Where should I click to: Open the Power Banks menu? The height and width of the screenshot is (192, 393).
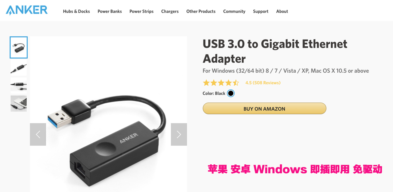[110, 11]
